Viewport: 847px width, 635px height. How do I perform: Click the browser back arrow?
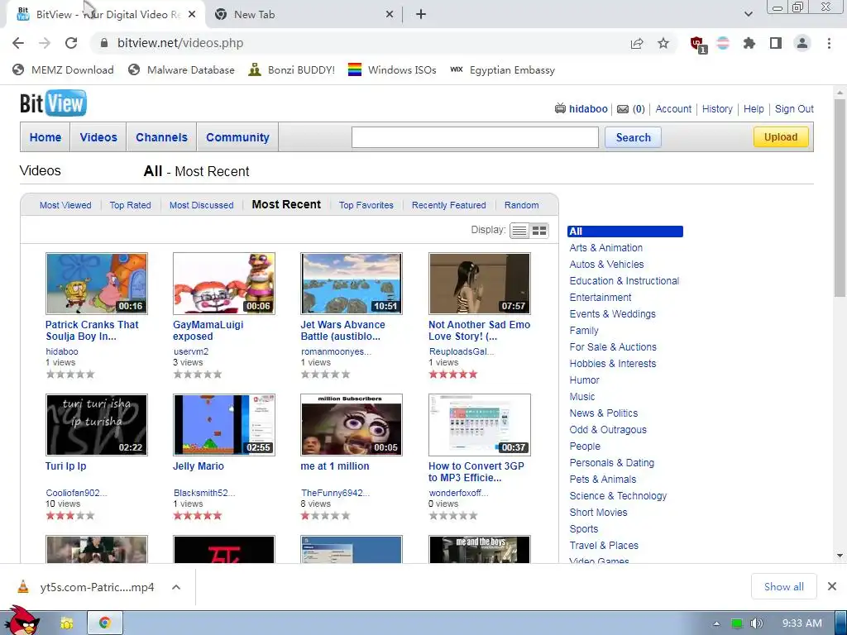18,43
